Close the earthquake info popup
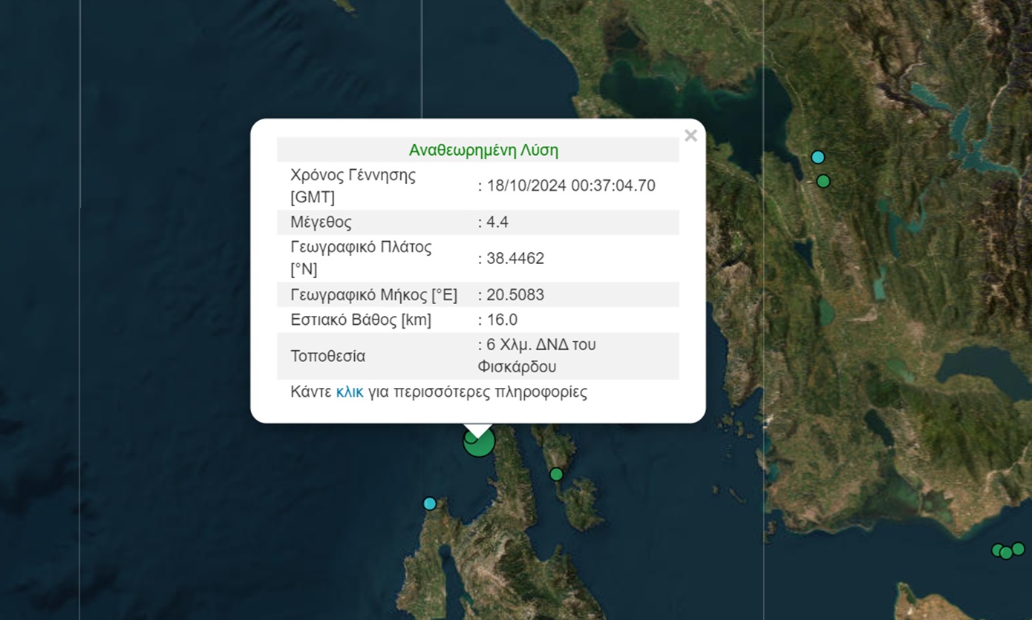The width and height of the screenshot is (1032, 620). click(690, 136)
